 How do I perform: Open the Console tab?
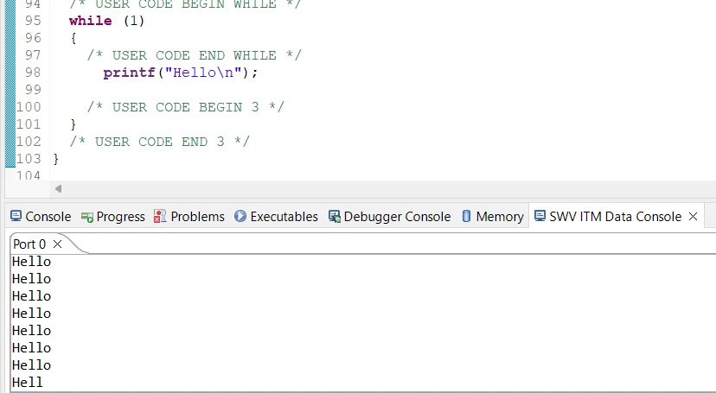pos(41,217)
